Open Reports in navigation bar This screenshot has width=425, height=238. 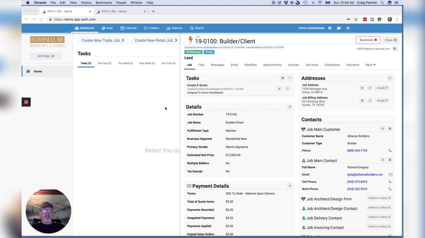point(174,28)
